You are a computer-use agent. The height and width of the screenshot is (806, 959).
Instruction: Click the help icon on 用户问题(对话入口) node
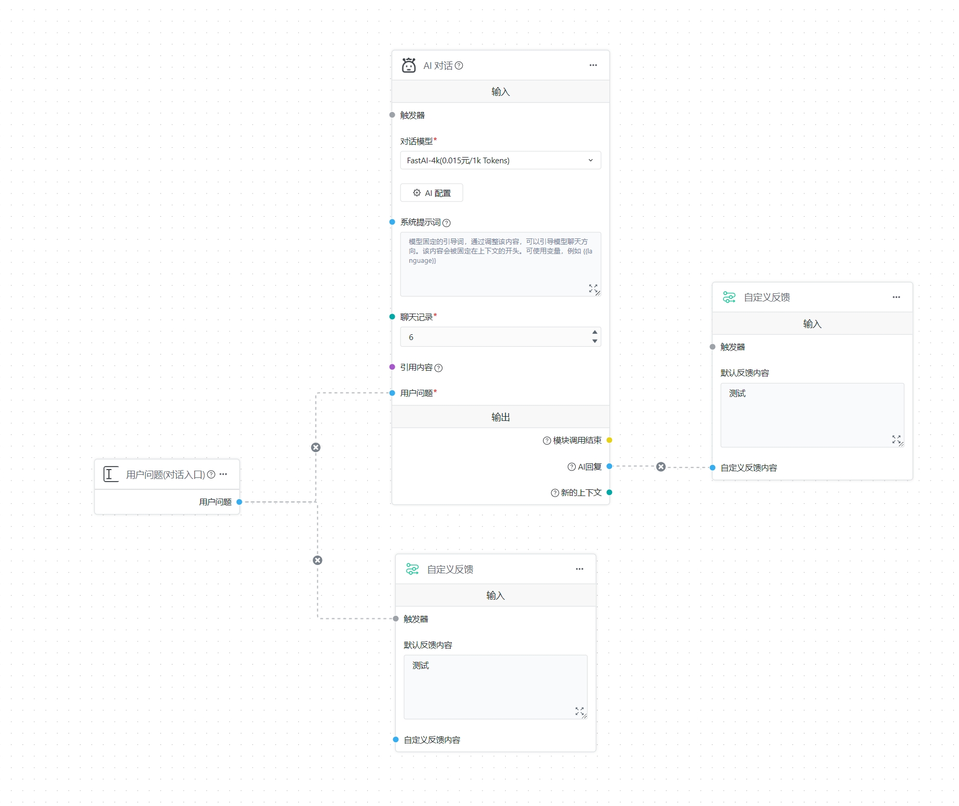211,475
